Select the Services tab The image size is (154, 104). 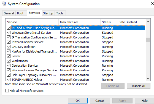click(x=34, y=13)
